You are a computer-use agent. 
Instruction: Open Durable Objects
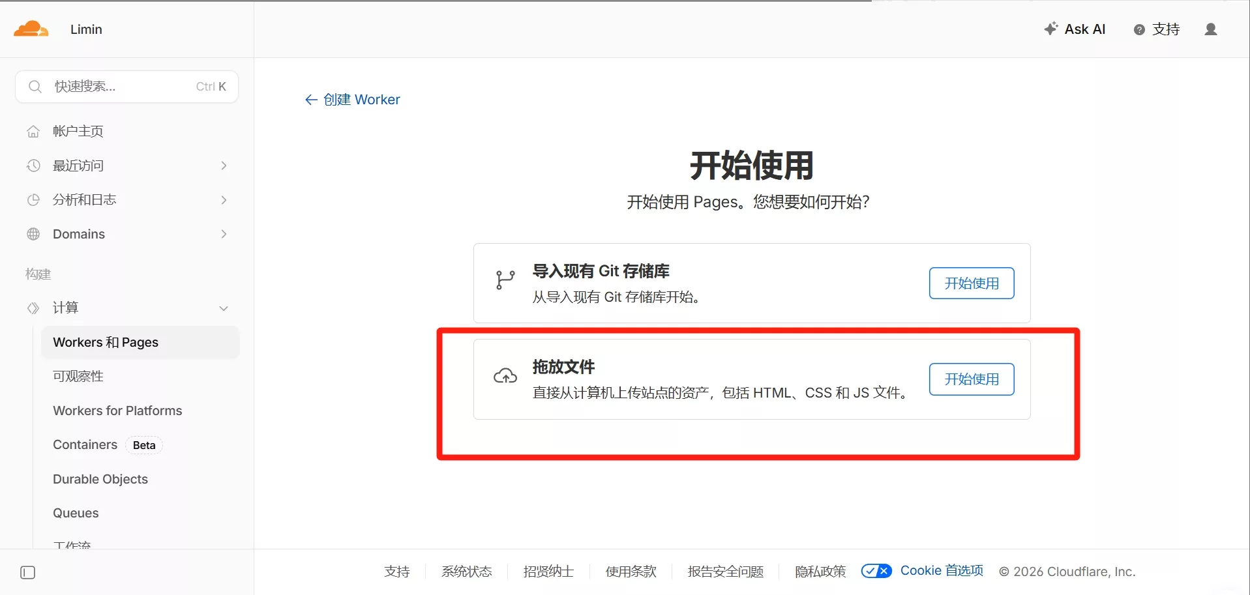coord(100,479)
